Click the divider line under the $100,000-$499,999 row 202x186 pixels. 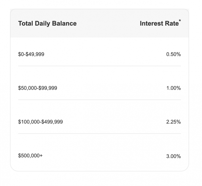(99, 134)
